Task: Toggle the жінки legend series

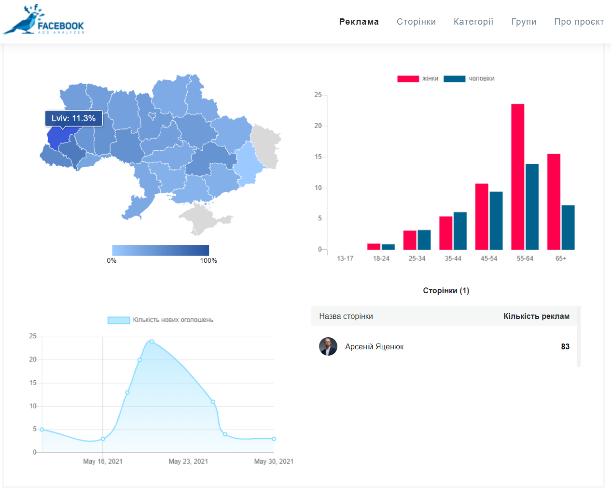Action: pos(417,79)
